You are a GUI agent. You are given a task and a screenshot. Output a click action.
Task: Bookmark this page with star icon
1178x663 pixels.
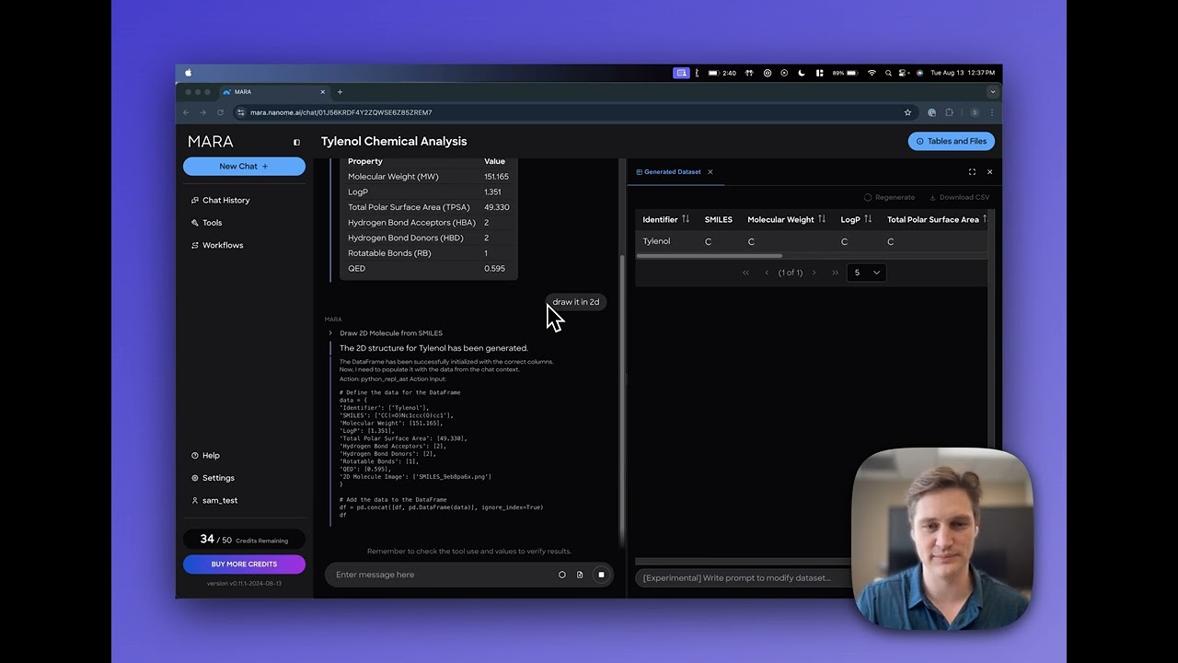[907, 112]
